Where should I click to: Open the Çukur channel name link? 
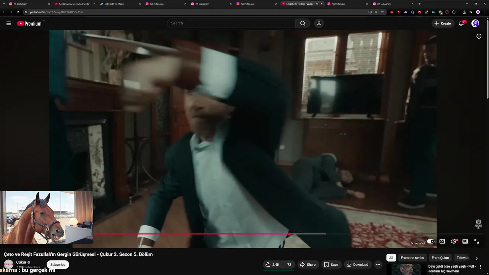pos(21,262)
